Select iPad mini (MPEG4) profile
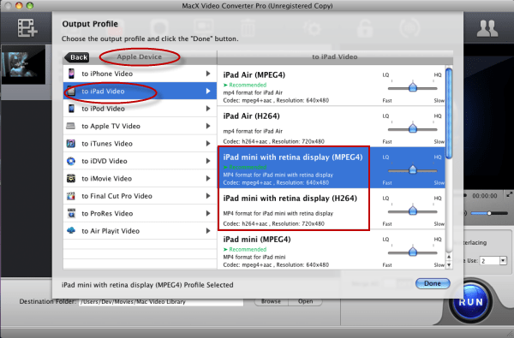514x338 pixels. [331, 249]
